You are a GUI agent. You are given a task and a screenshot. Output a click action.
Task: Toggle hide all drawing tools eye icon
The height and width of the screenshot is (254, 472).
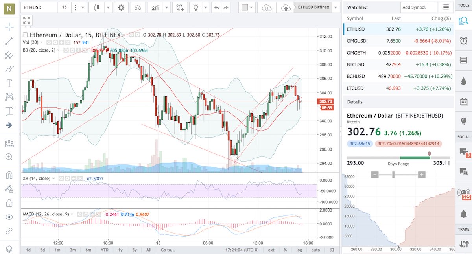(x=9, y=217)
